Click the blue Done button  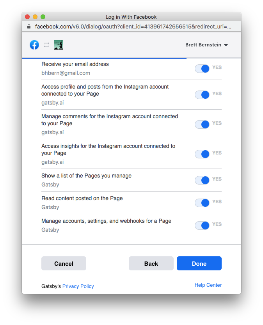pyautogui.click(x=199, y=263)
